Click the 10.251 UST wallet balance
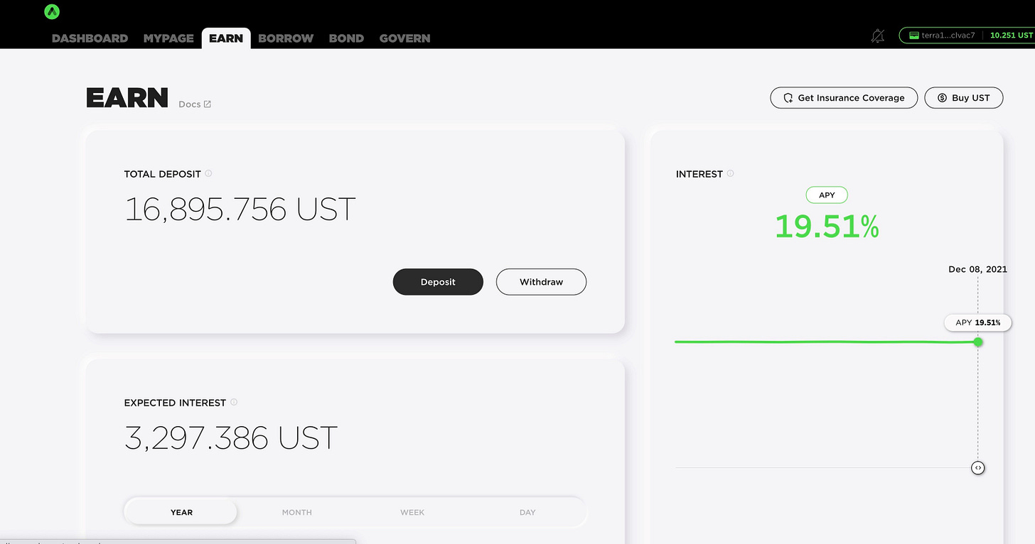1035x544 pixels. pos(1012,36)
